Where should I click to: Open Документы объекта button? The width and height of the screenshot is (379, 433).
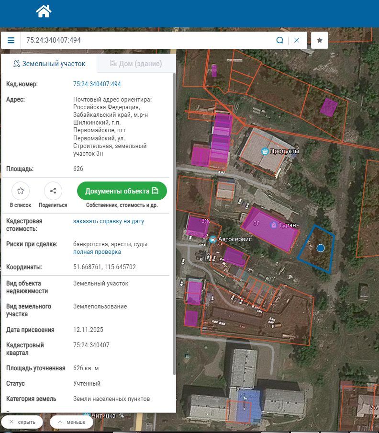122,191
